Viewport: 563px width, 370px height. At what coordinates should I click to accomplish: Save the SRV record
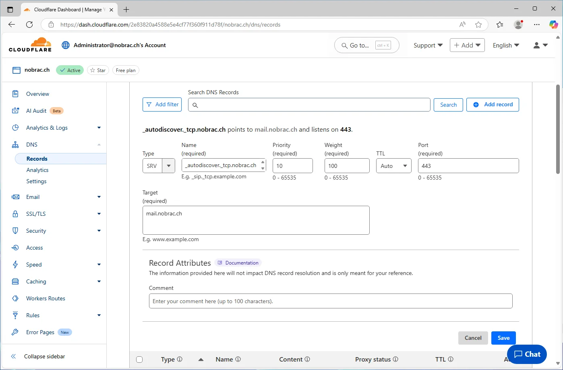pyautogui.click(x=503, y=338)
